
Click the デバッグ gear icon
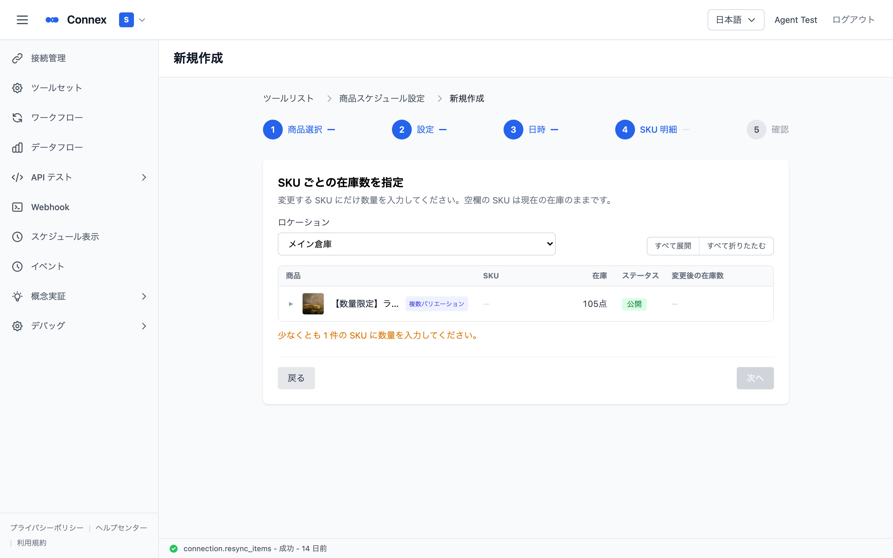17,326
